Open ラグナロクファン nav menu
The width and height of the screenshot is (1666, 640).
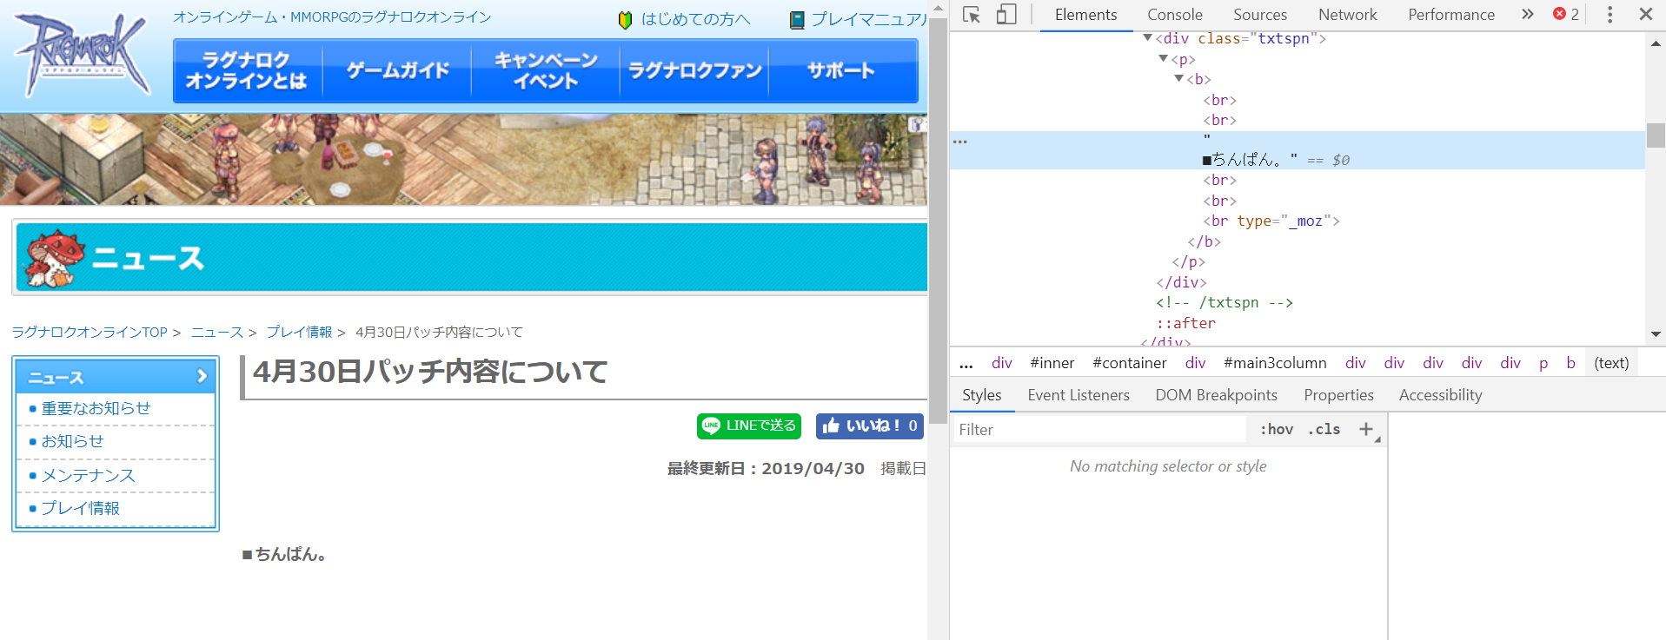pyautogui.click(x=694, y=70)
